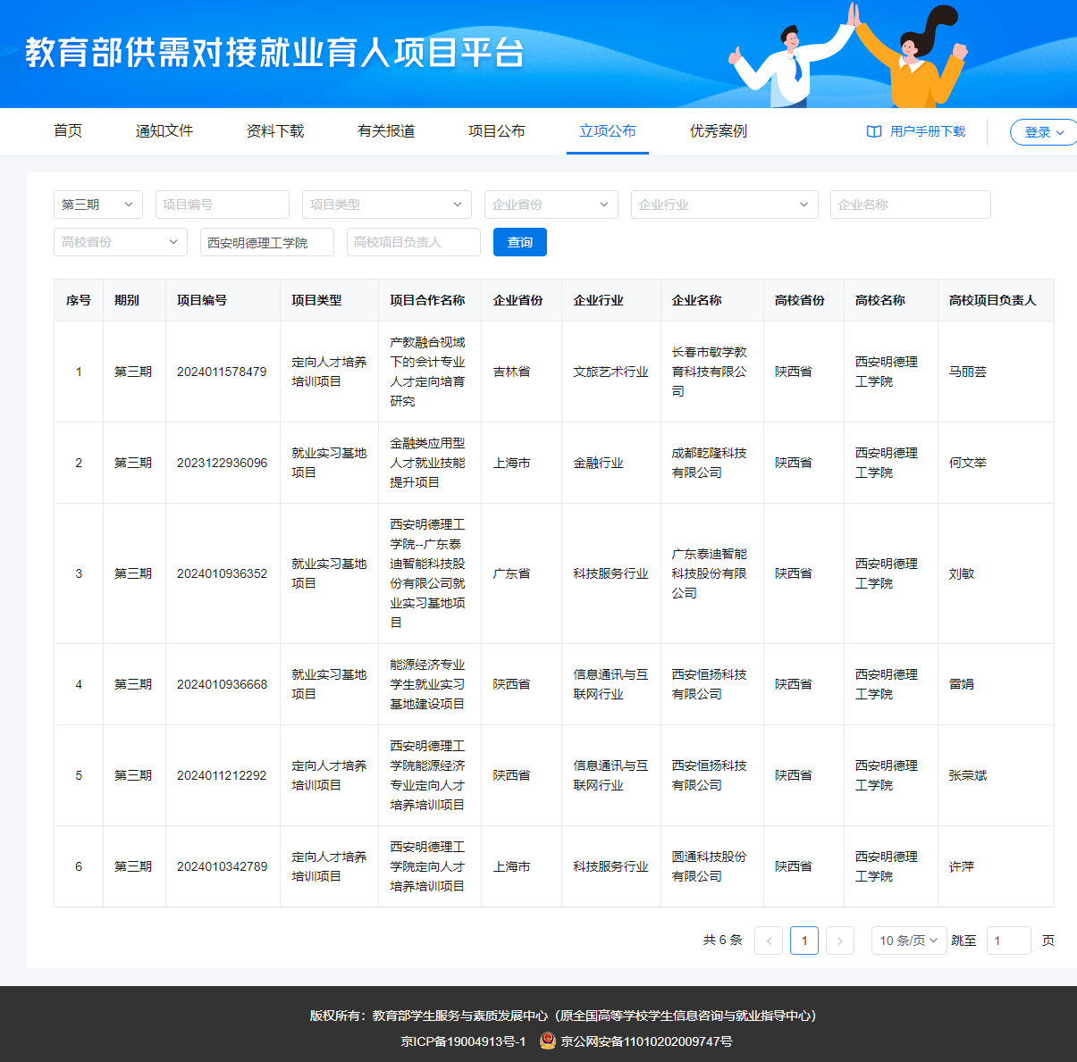Expand the 第三期 period dropdown
This screenshot has width=1077, height=1062.
point(98,205)
